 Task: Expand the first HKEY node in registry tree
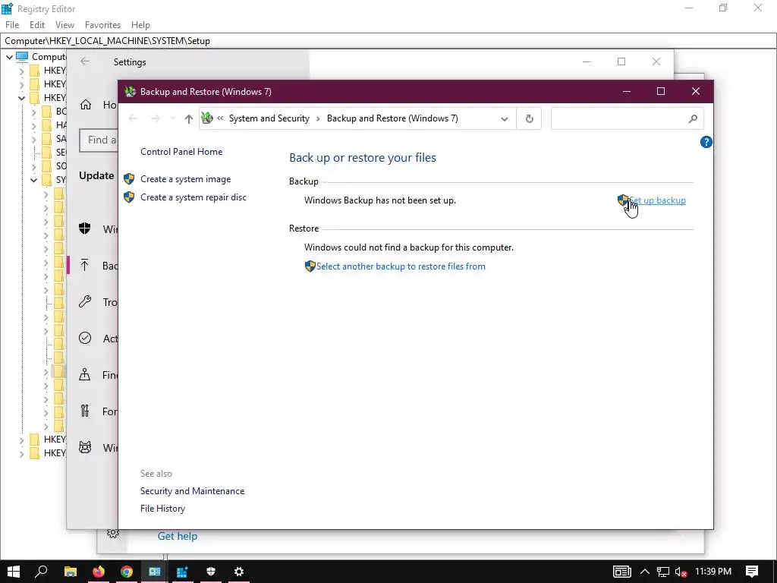point(21,71)
